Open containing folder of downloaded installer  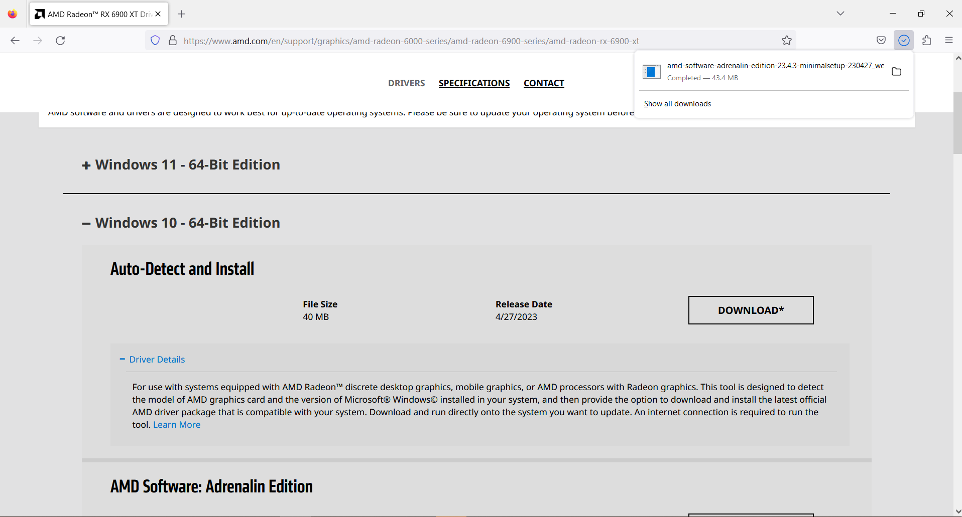click(897, 72)
